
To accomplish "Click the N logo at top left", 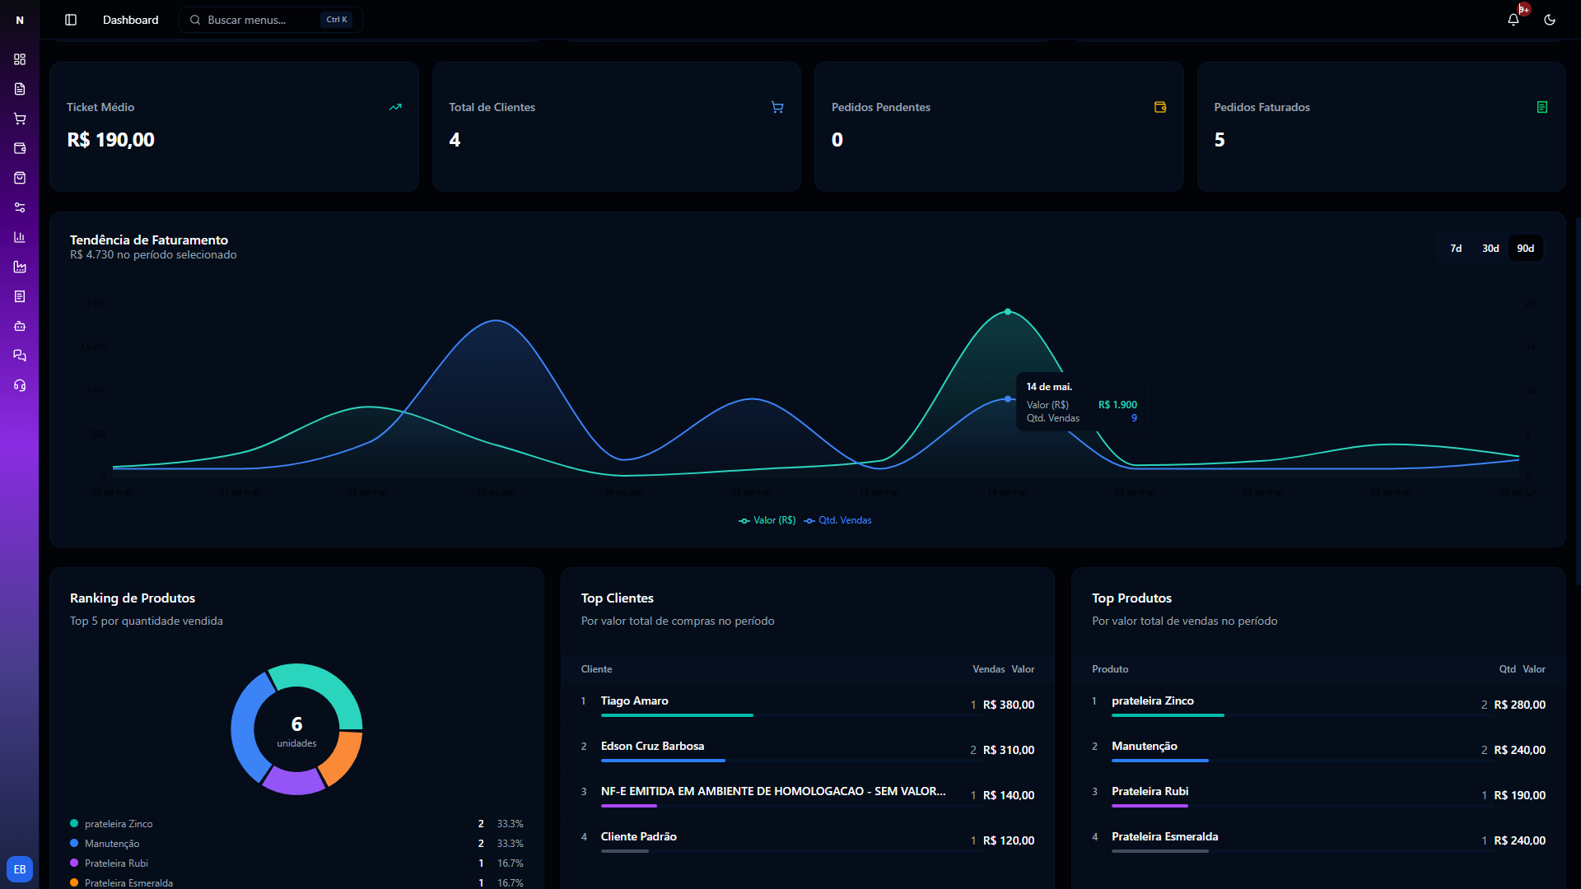I will (x=20, y=20).
